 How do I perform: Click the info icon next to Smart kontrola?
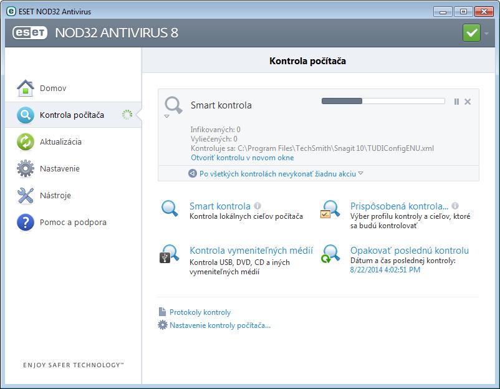257,206
